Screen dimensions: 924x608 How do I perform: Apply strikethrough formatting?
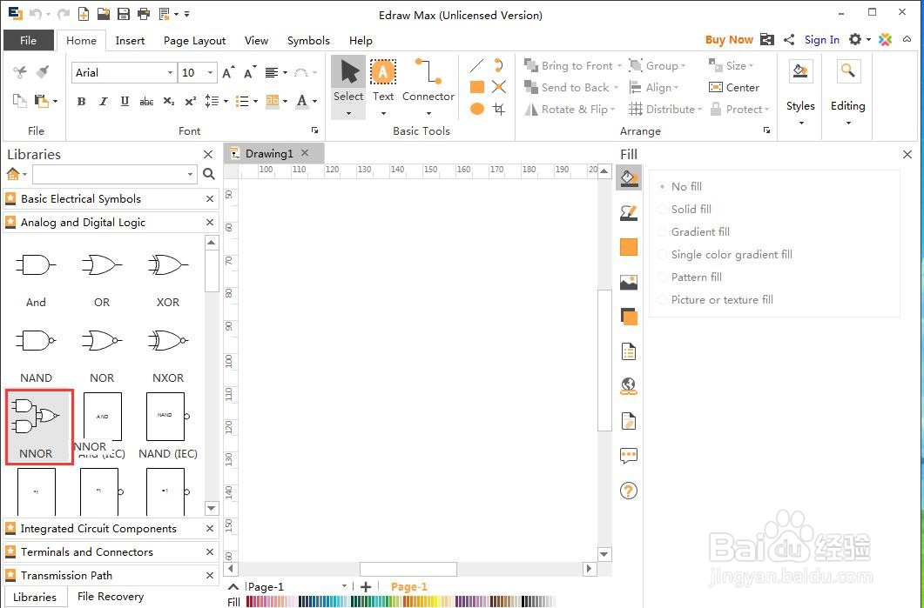(x=146, y=101)
